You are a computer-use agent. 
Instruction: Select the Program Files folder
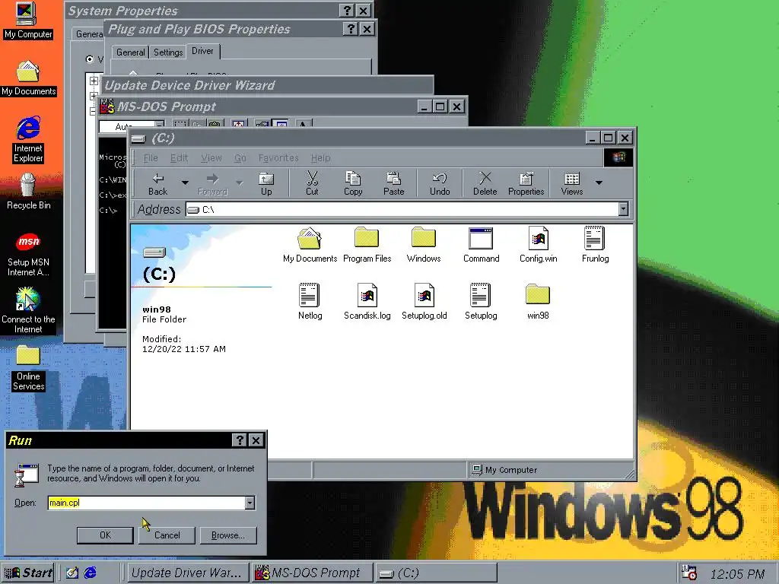coord(367,245)
